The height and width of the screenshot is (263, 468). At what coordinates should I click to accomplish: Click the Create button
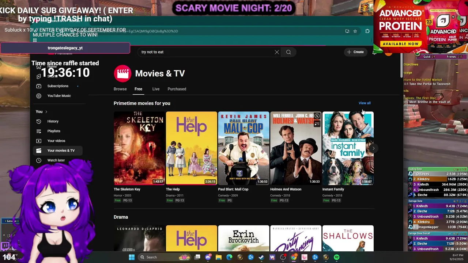pos(355,52)
